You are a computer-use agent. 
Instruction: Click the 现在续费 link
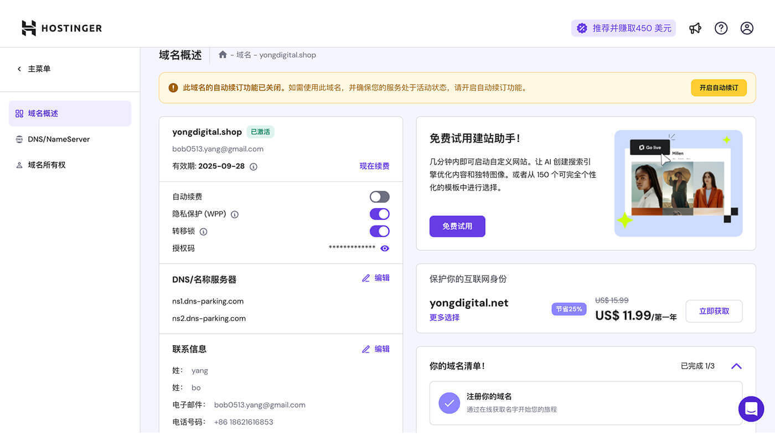click(374, 166)
